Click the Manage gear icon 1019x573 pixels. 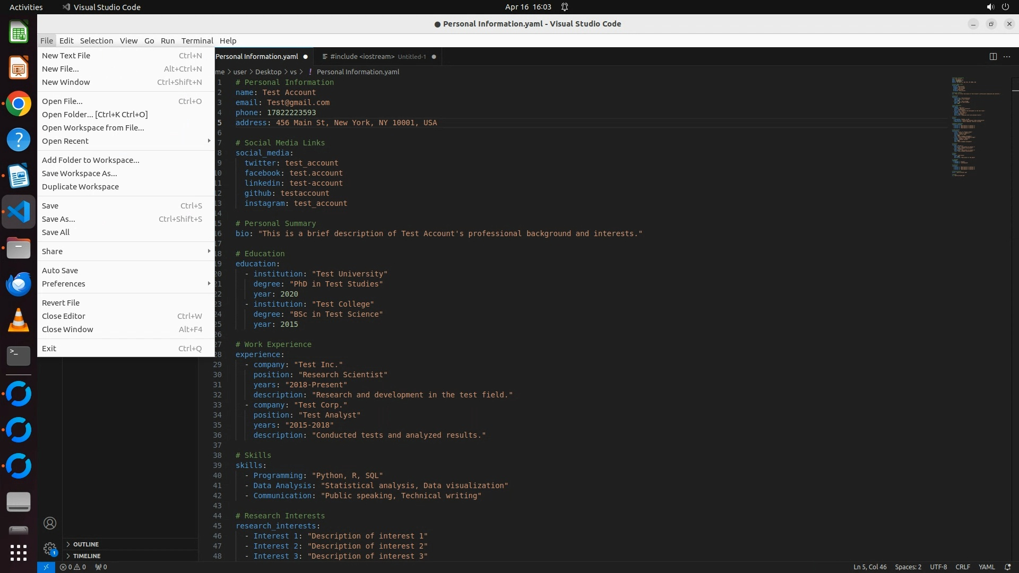point(50,549)
